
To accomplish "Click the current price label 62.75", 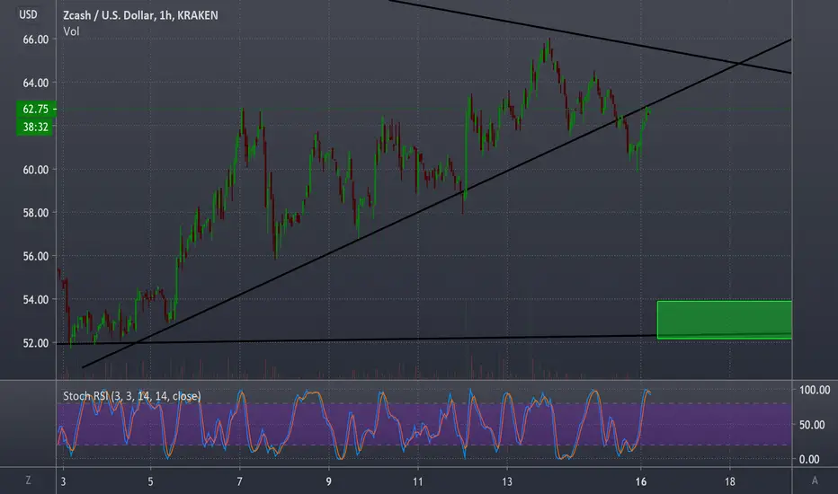I will [36, 109].
